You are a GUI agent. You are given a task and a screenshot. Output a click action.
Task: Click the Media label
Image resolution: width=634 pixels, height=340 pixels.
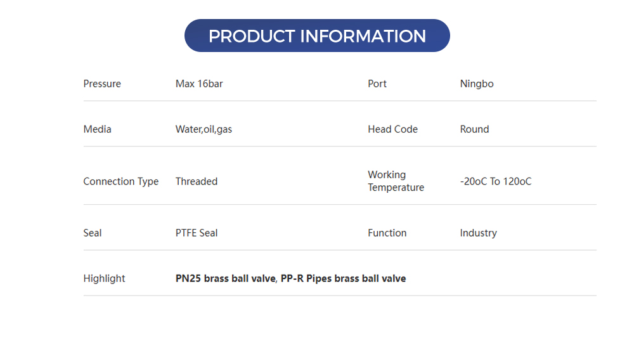point(98,129)
